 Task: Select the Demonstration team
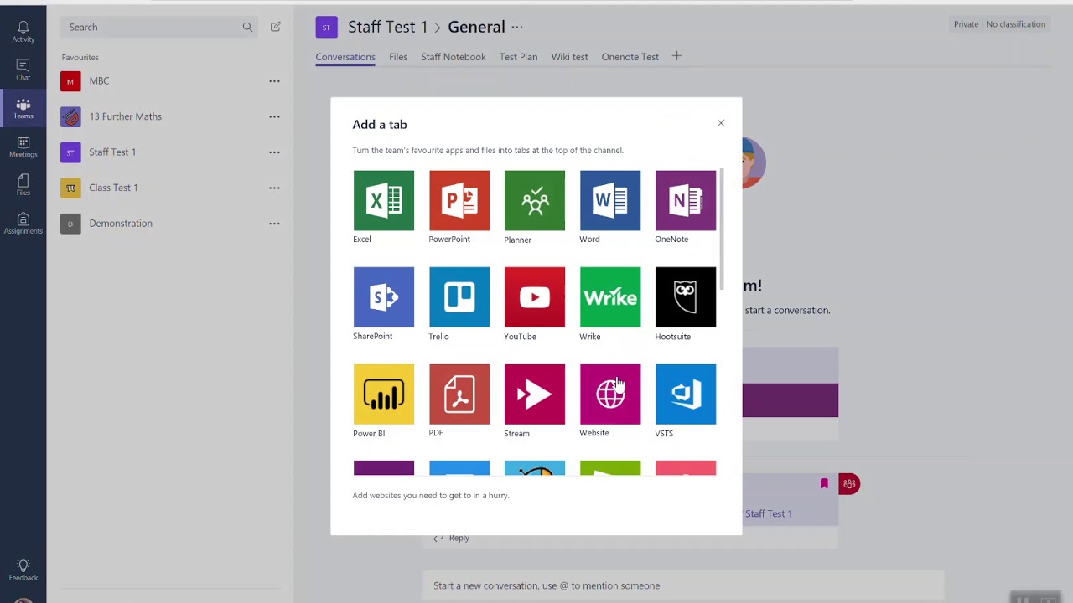[x=168, y=224]
